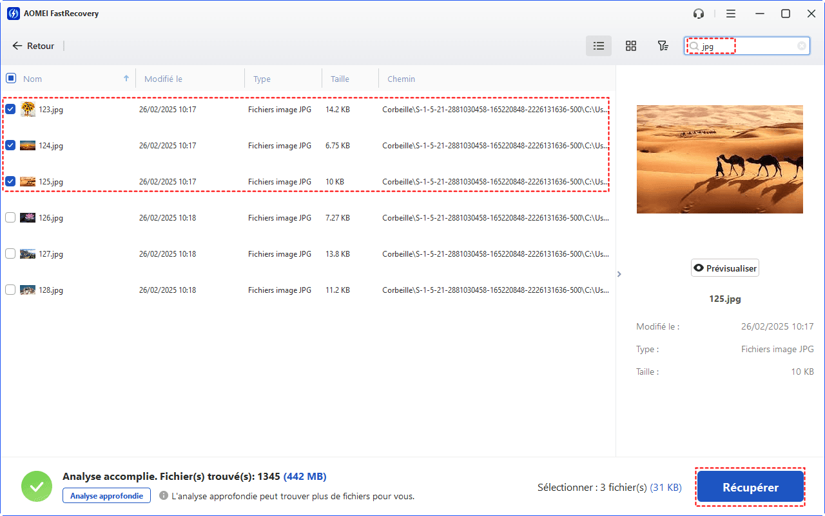The height and width of the screenshot is (516, 825).
Task: Check the 127.jpg checkbox
Action: click(x=10, y=254)
